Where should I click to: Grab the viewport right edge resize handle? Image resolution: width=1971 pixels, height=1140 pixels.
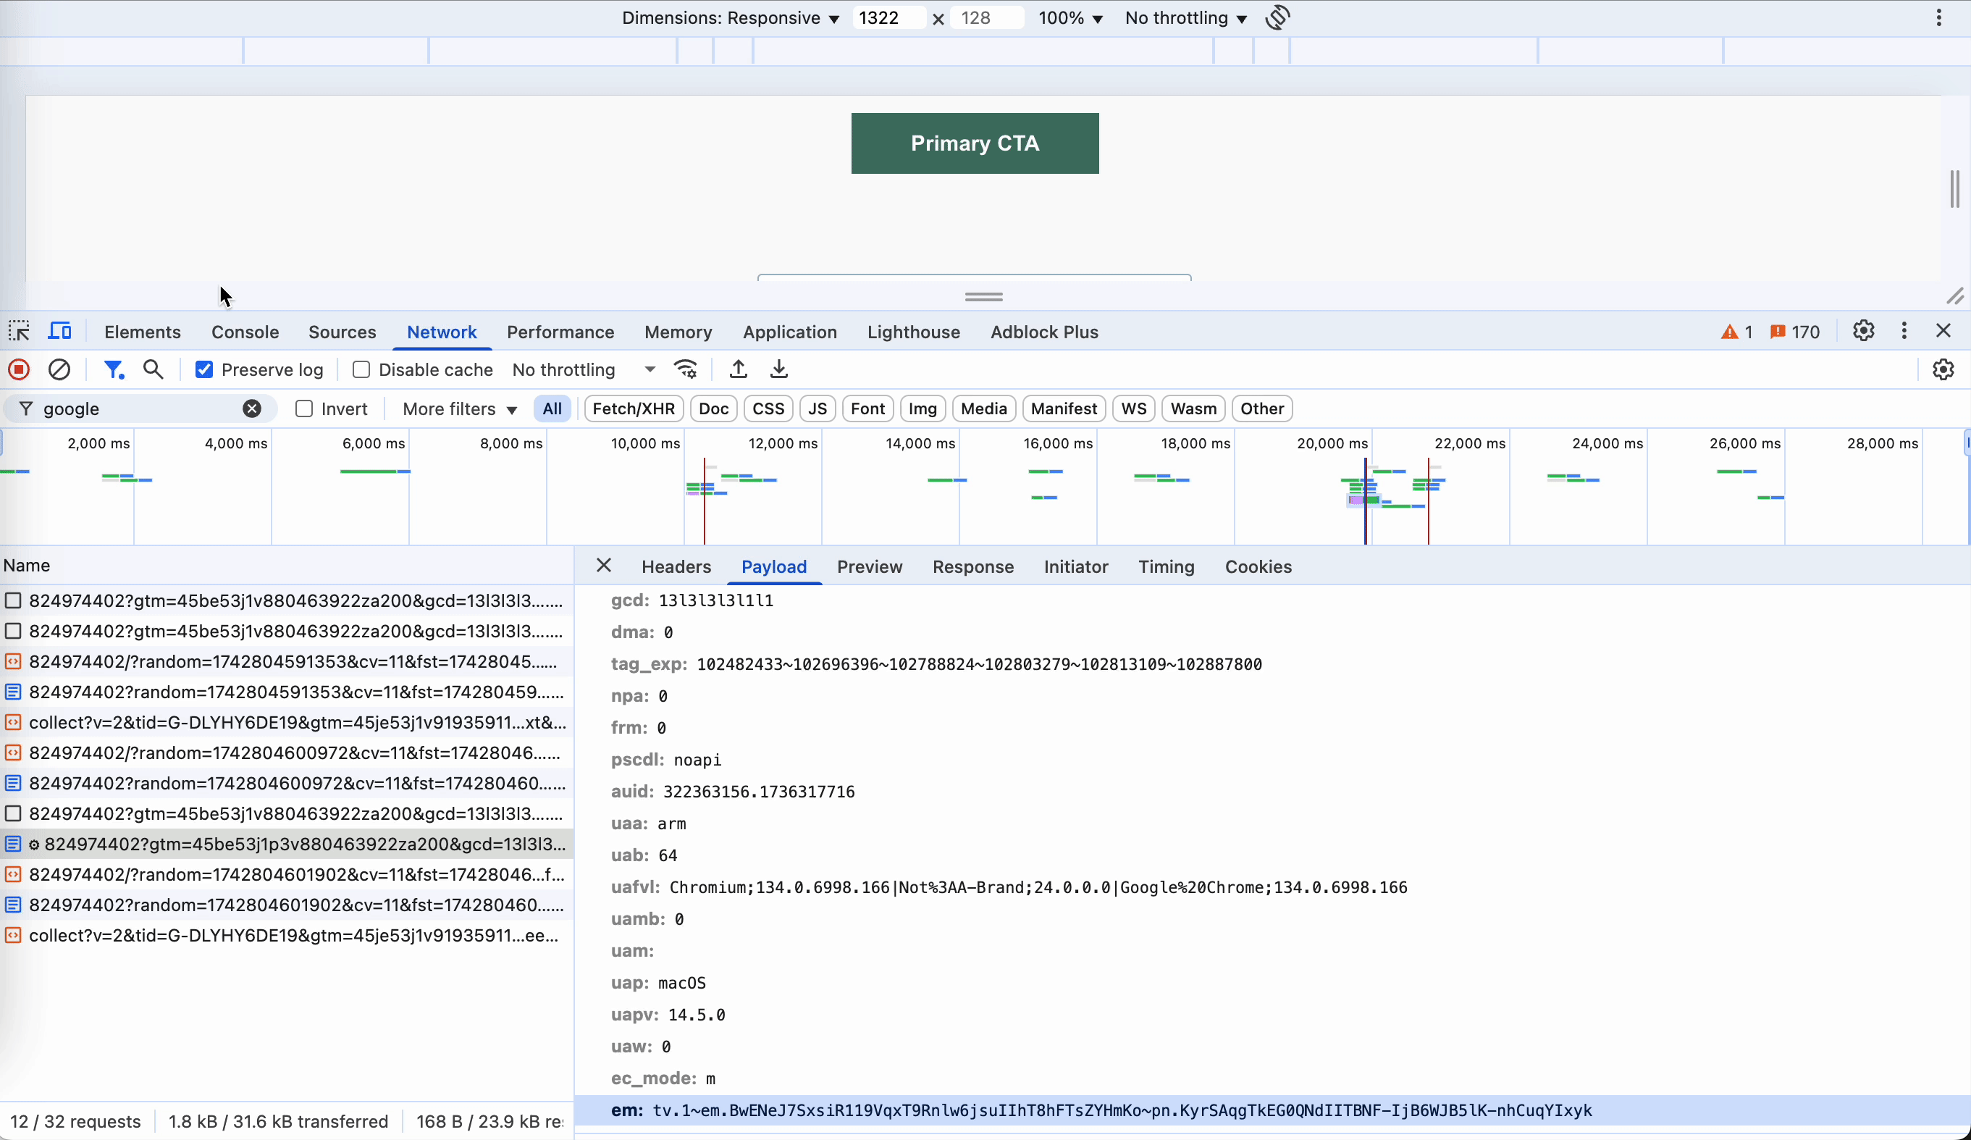pos(1954,188)
